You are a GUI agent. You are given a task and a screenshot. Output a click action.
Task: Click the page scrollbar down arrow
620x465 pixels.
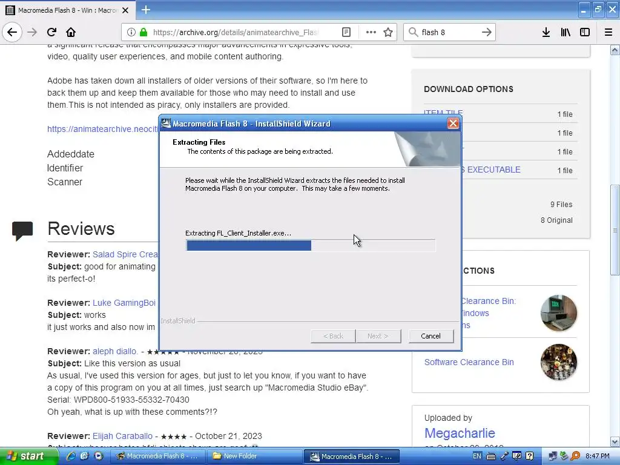[x=615, y=441]
